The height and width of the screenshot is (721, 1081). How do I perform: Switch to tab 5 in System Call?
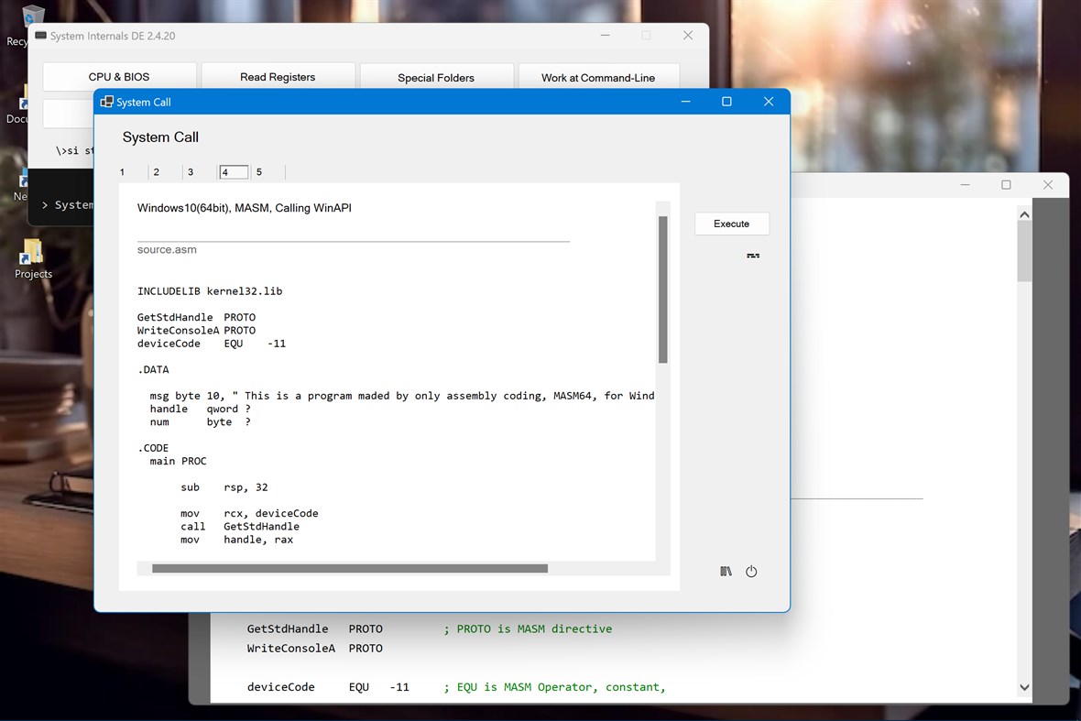(259, 171)
